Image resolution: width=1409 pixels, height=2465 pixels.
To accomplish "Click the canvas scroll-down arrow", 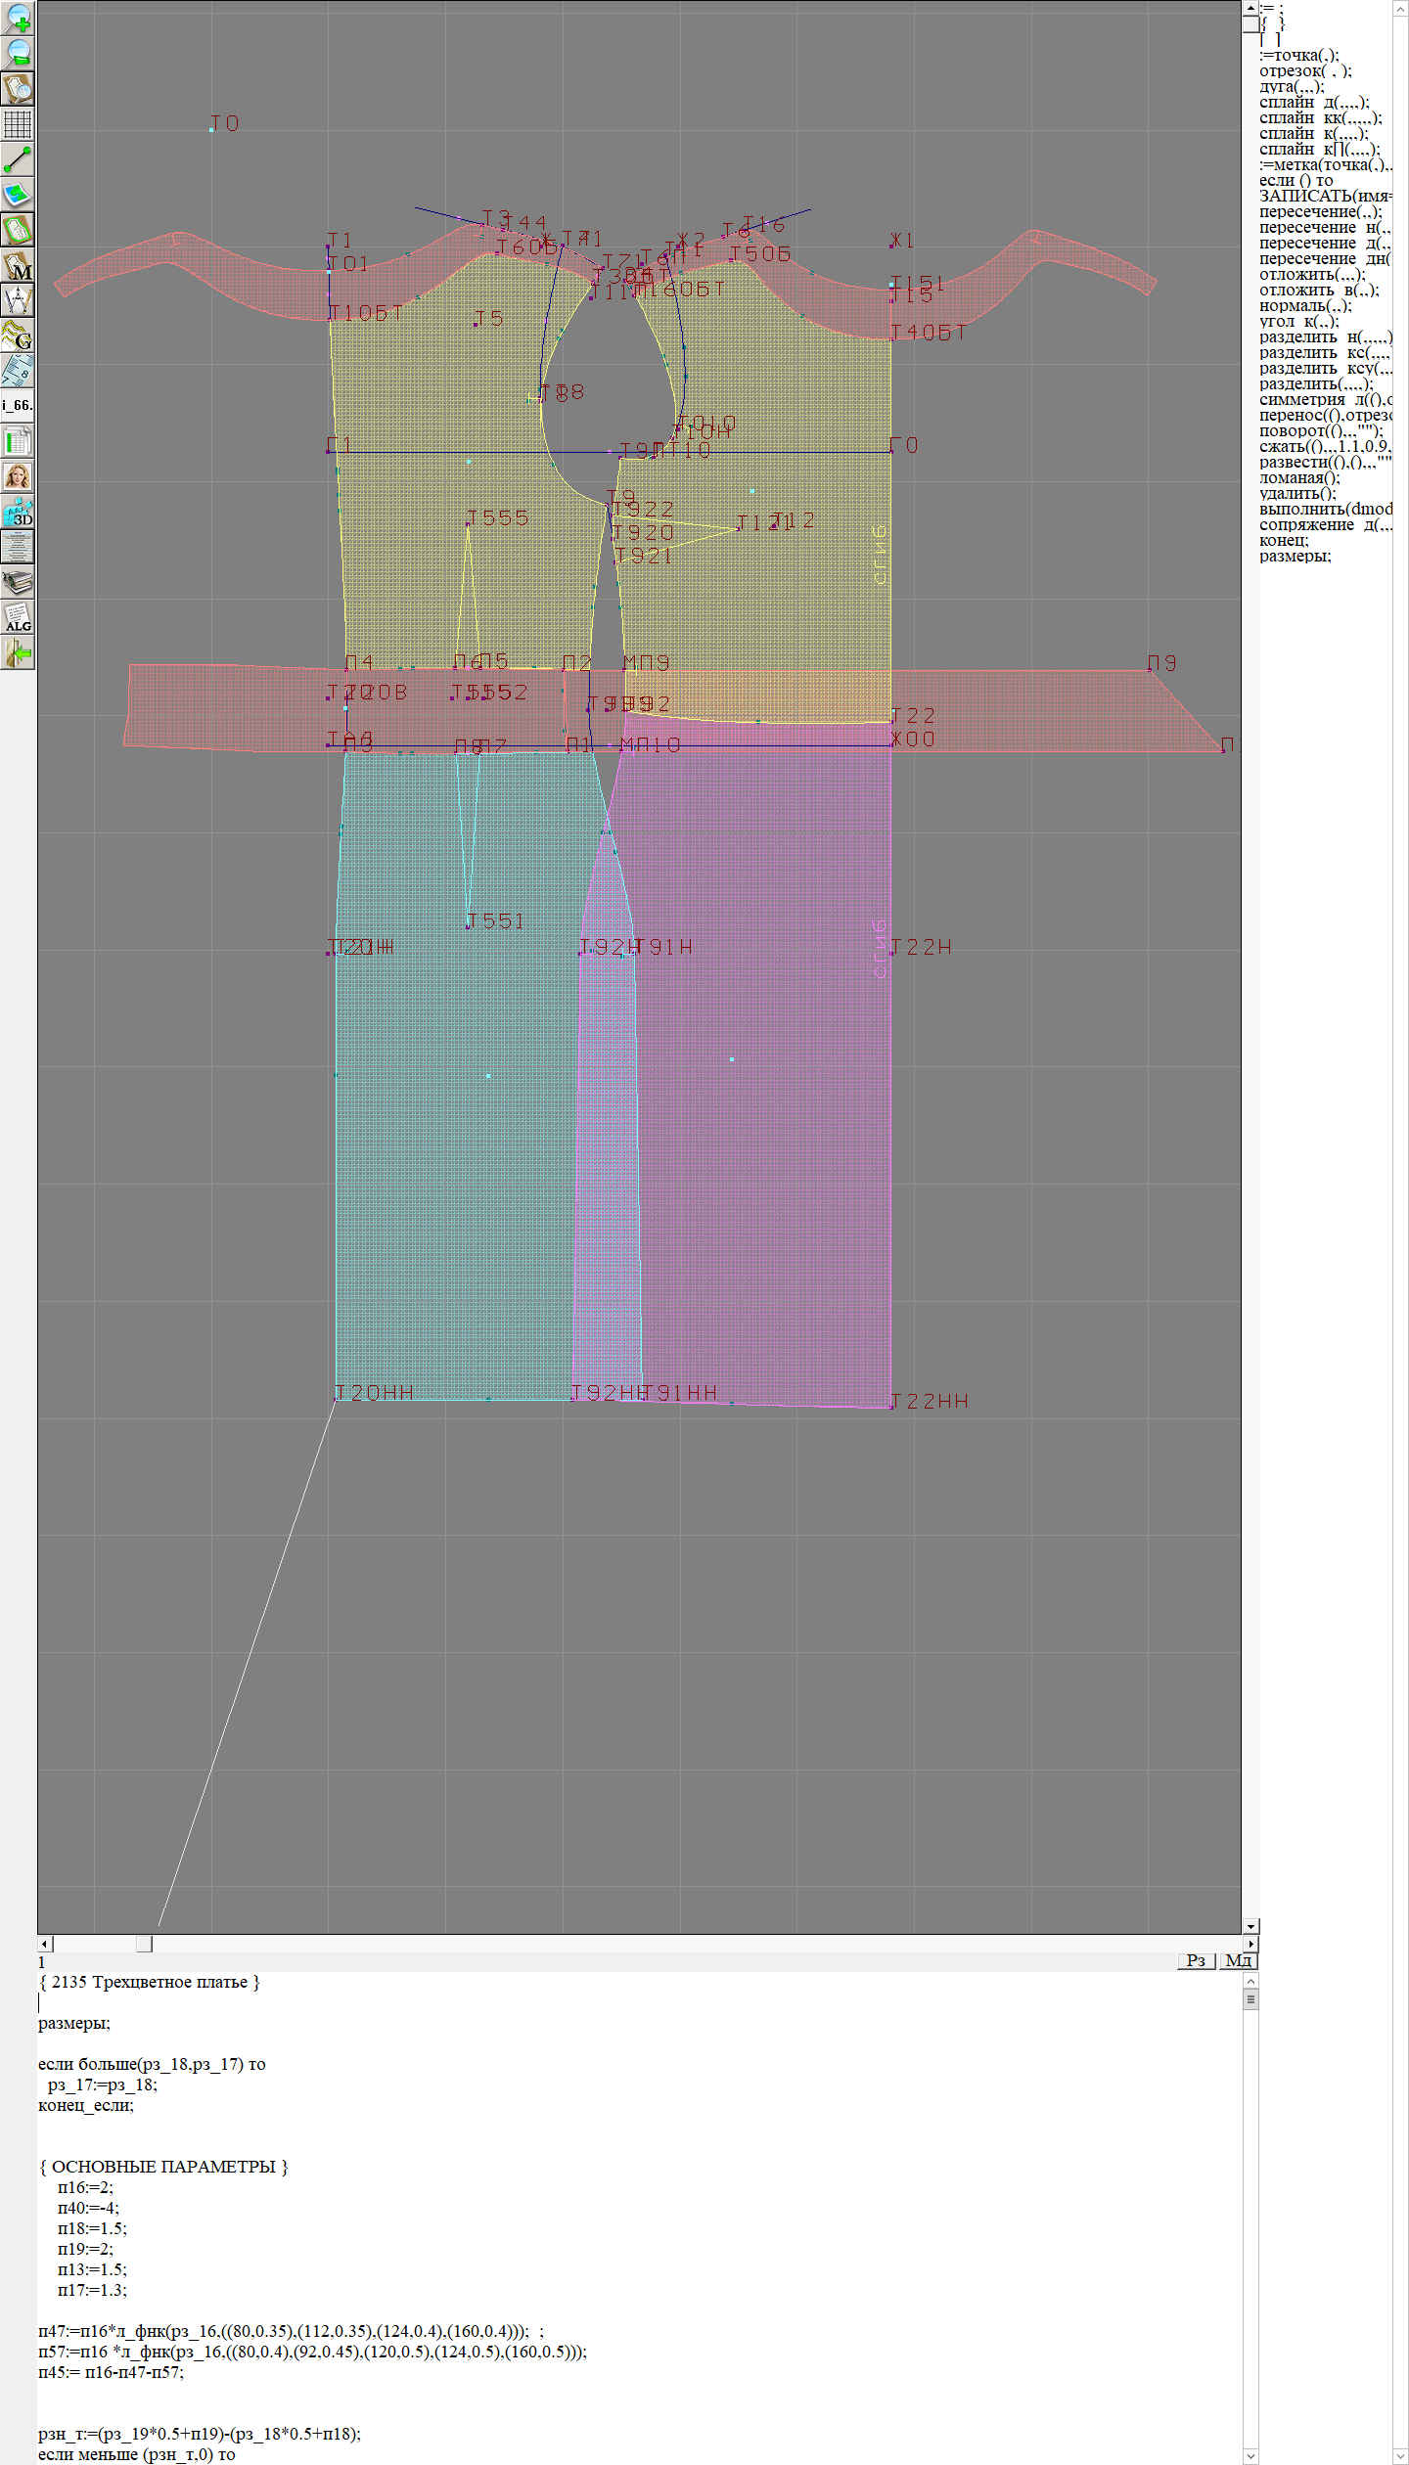I will tap(1250, 1926).
